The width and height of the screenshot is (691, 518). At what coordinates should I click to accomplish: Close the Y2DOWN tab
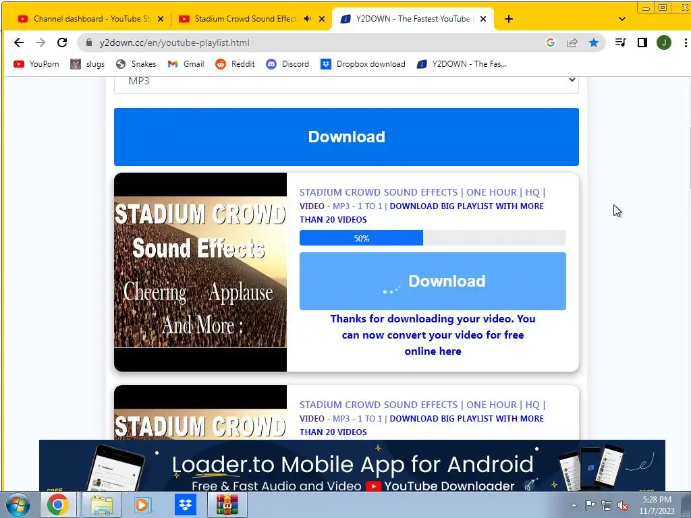(x=483, y=19)
